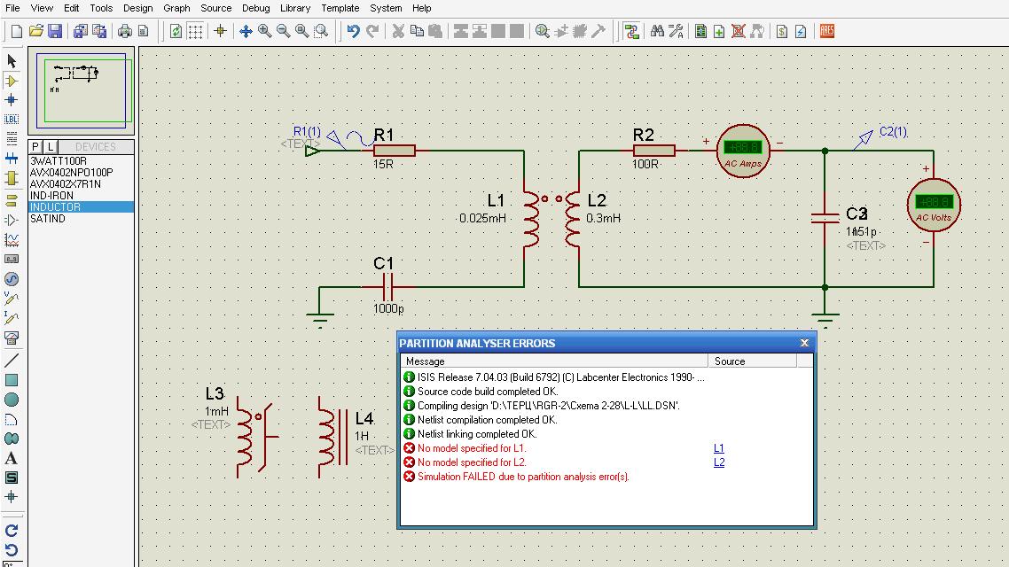Click the Undo arrow icon
The height and width of the screenshot is (567, 1009).
[x=353, y=31]
